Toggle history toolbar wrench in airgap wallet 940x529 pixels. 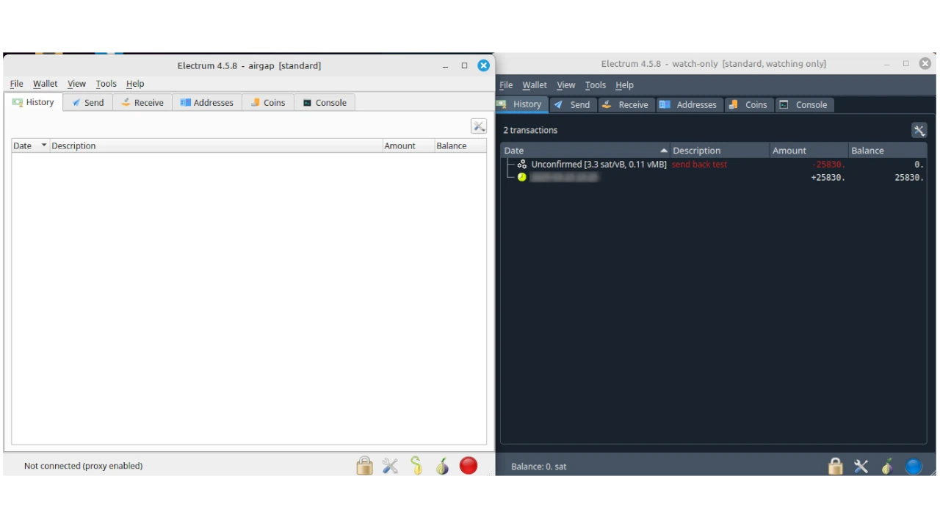479,126
